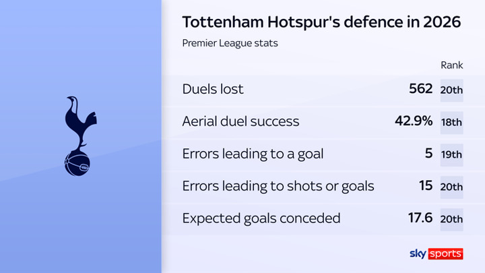Click the Sky Sports logo

pos(436,254)
